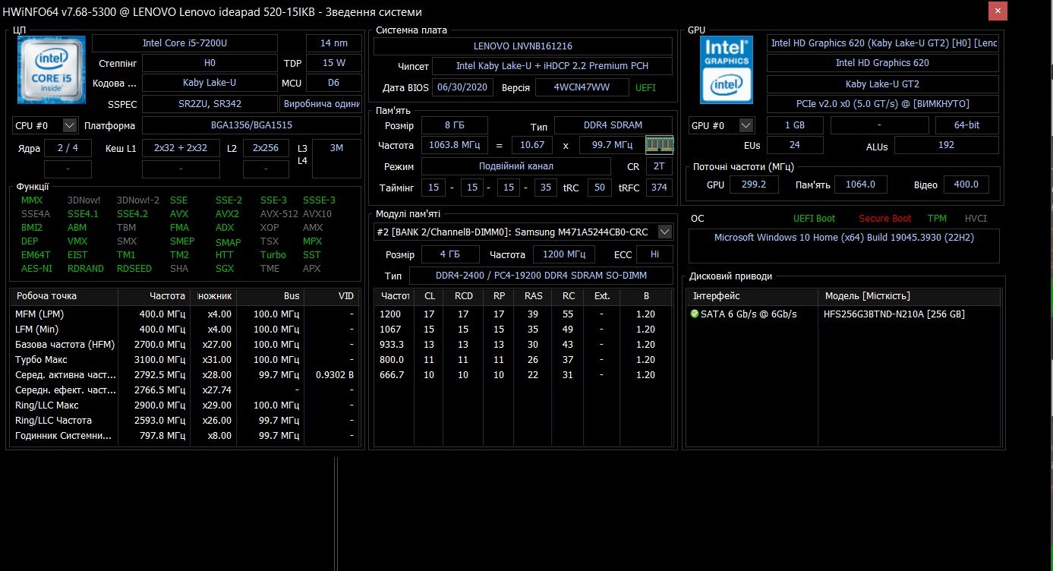This screenshot has height=571, width=1053.
Task: Select the 1200 memory timing row
Action: pyautogui.click(x=523, y=314)
